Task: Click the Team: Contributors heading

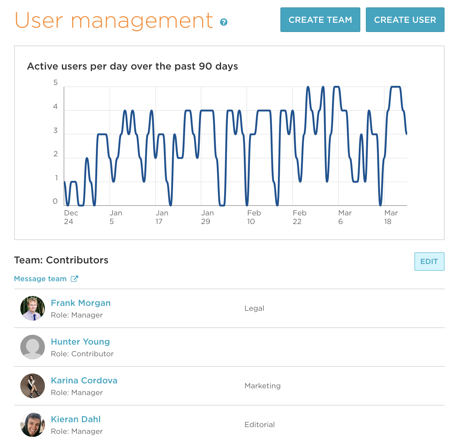Action: click(61, 260)
